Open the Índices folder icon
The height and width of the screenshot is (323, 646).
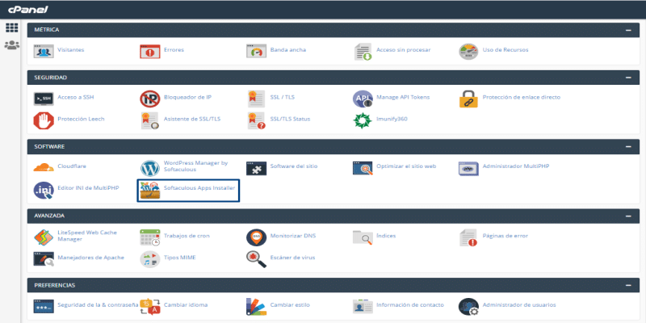(363, 237)
